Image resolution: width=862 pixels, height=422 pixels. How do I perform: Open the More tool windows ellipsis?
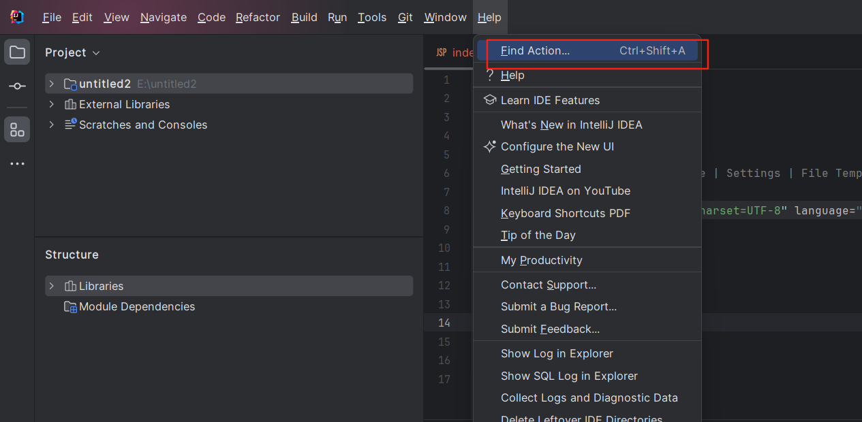pyautogui.click(x=17, y=164)
